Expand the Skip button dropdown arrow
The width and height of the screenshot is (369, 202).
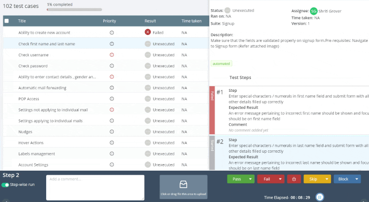point(327,179)
